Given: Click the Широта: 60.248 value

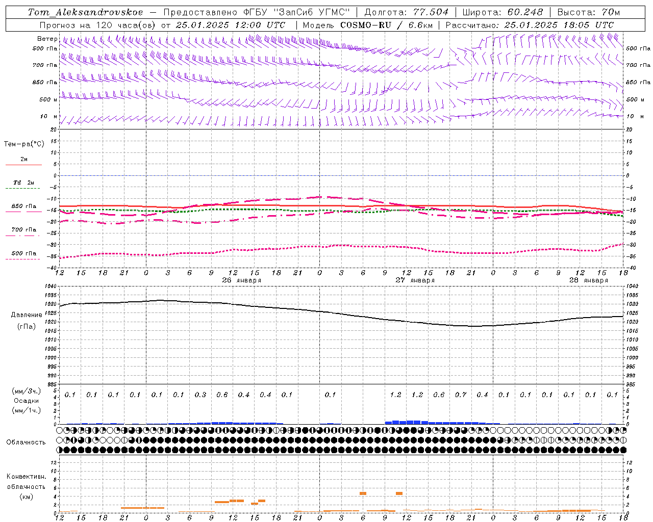Looking at the screenshot, I should tap(504, 12).
